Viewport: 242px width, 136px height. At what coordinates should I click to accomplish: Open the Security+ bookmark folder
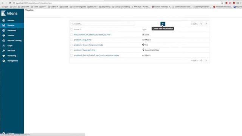[92, 7]
